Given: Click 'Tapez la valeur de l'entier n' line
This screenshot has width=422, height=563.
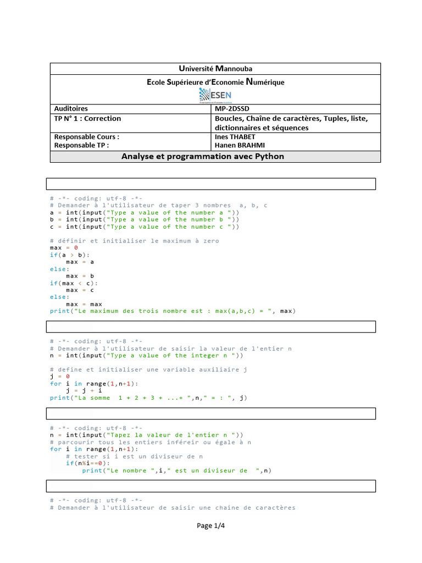Looking at the screenshot, I should pos(146,435).
